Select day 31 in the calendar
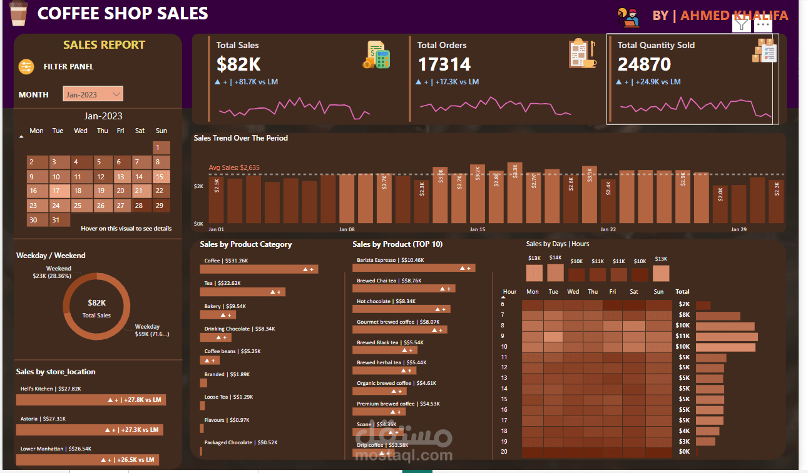The width and height of the screenshot is (808, 473). click(59, 220)
